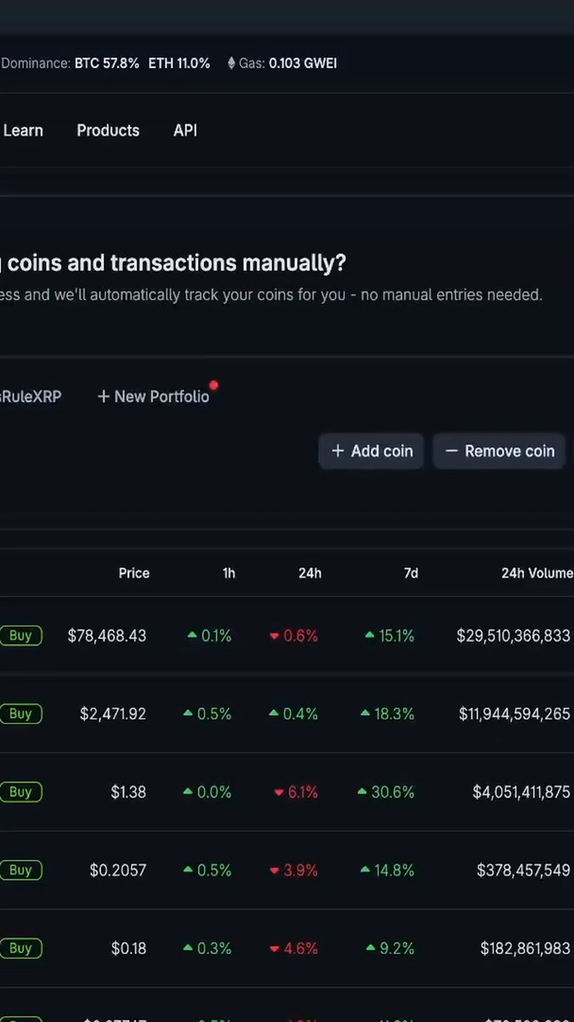Click Buy on the $0.2057 row
This screenshot has height=1022, width=574.
(20, 870)
